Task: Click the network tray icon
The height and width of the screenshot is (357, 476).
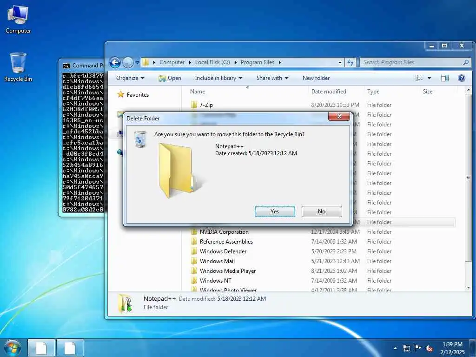Action: (406, 348)
